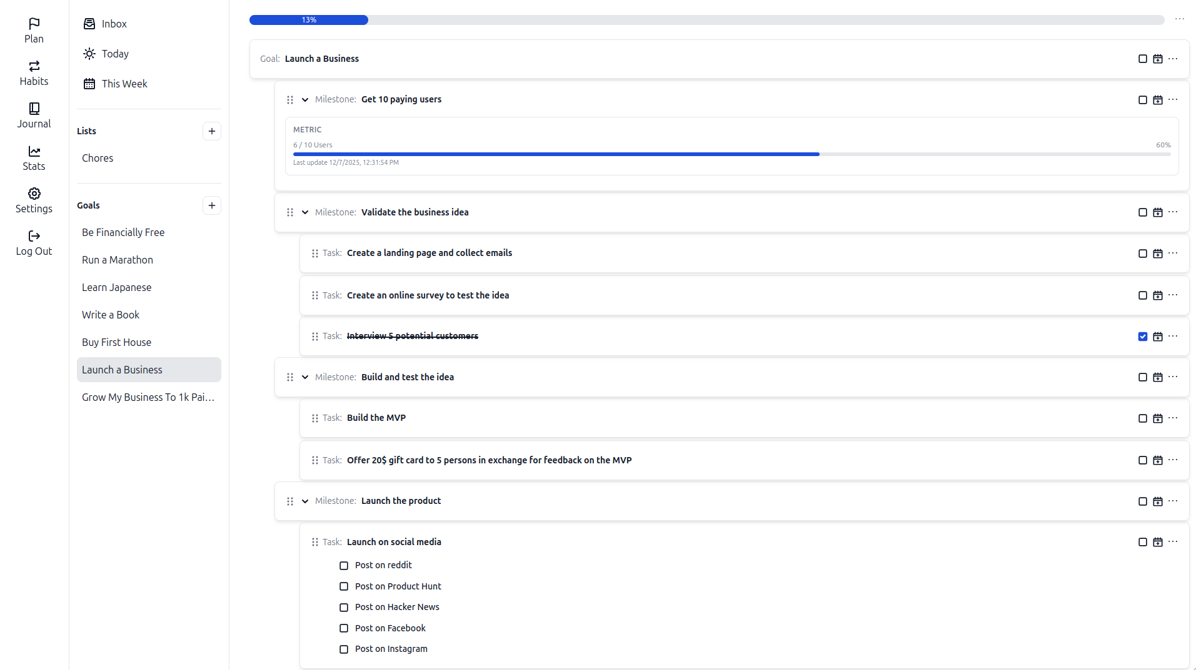Add a new list with the plus button
The height and width of the screenshot is (670, 1196).
click(x=211, y=131)
